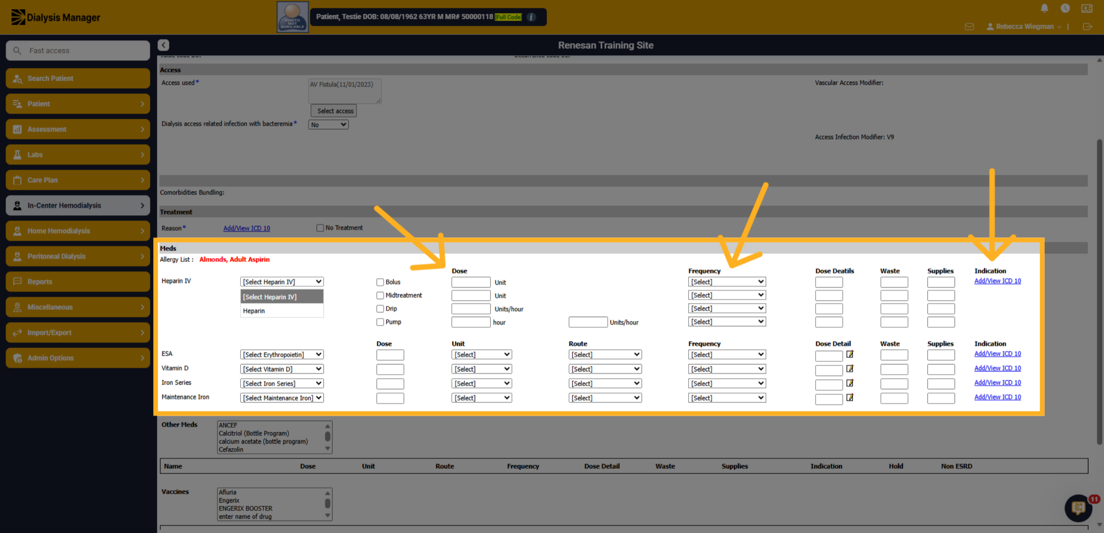Click the Other Meds list scrollbar
The height and width of the screenshot is (533, 1104).
[x=328, y=437]
